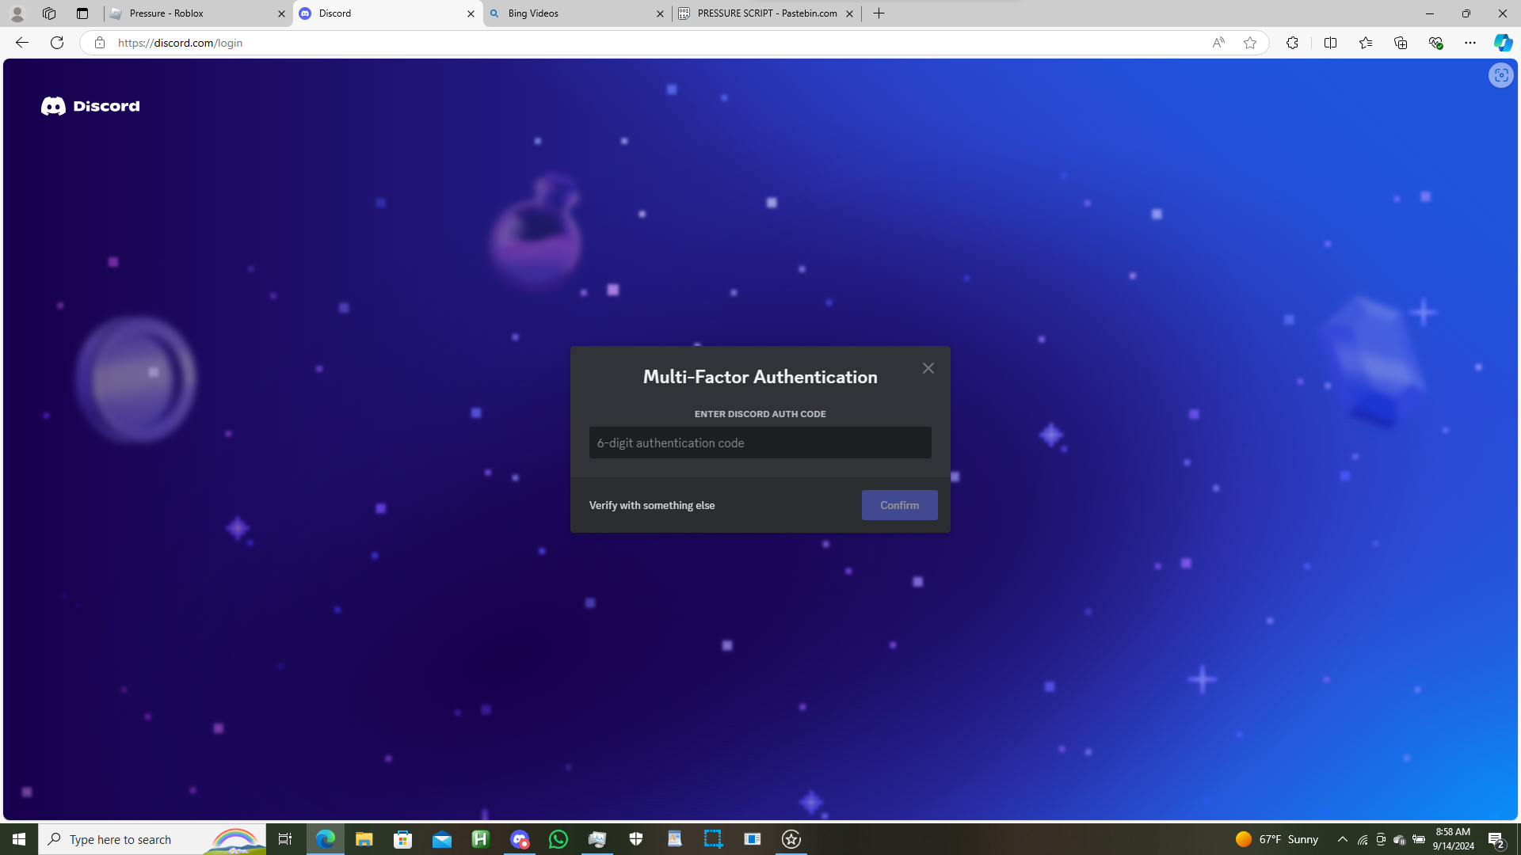Open WhatsApp from the taskbar
Viewport: 1521px width, 855px height.
click(558, 839)
